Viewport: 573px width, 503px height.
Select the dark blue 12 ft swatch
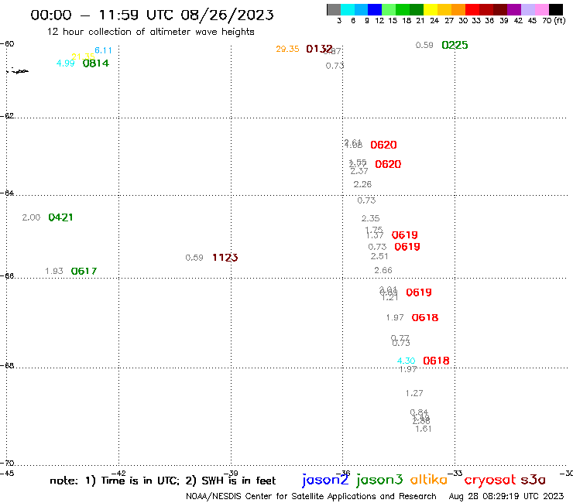click(x=375, y=9)
